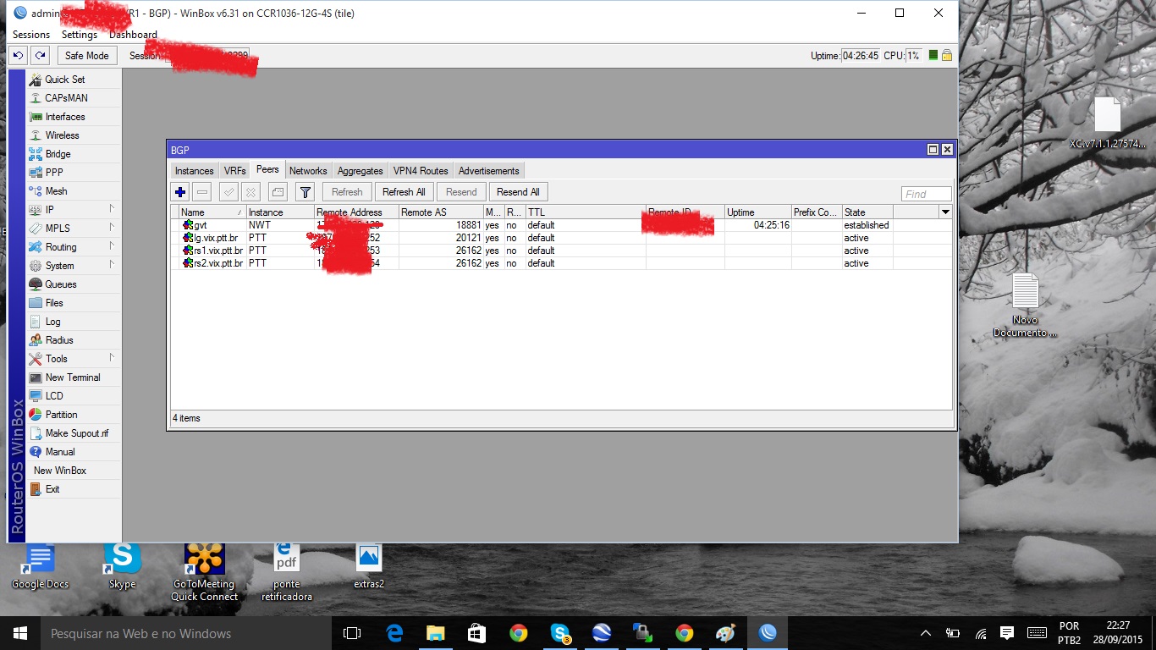Select the GoToMeeting Quick Connect desktop icon

pos(205,573)
